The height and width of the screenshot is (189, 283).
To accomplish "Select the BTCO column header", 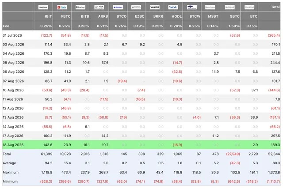I will click(122, 16).
